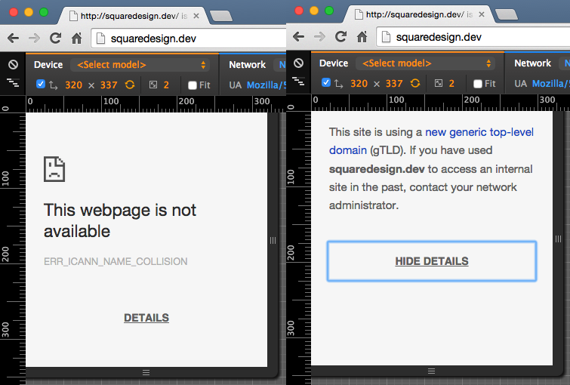Click the reset emulation circle-slash icon in left window
Screen dimensions: 570x385
pyautogui.click(x=12, y=64)
